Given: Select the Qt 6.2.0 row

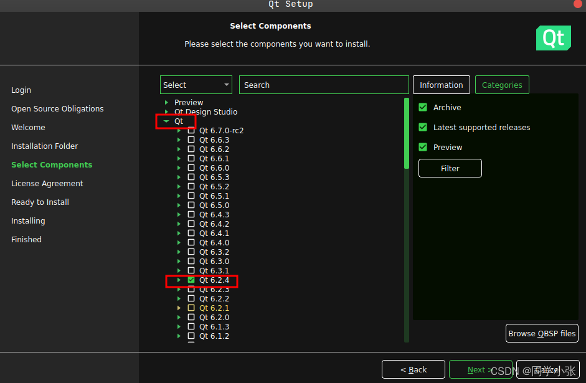Looking at the screenshot, I should tap(214, 317).
